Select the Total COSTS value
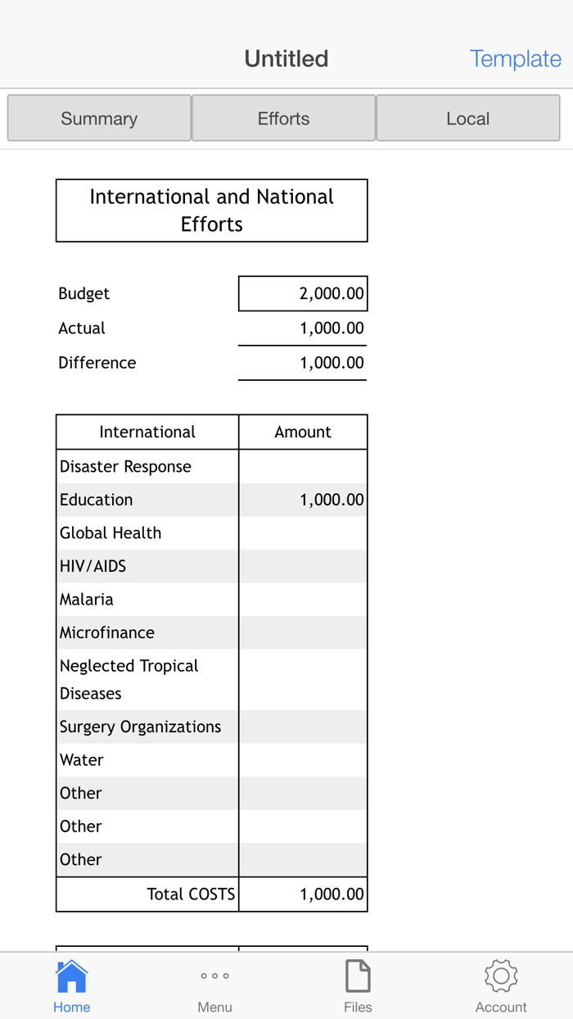The width and height of the screenshot is (573, 1019). 302,894
